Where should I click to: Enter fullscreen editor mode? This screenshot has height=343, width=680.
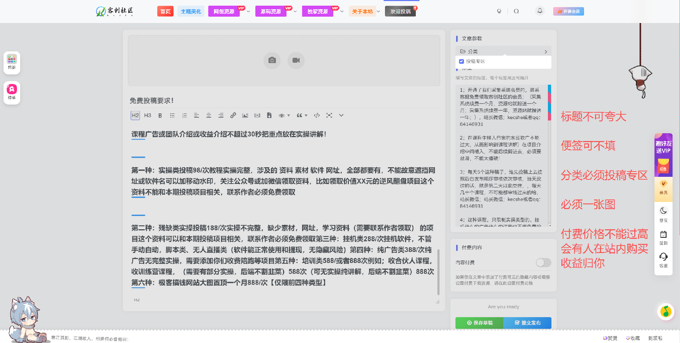(x=329, y=116)
